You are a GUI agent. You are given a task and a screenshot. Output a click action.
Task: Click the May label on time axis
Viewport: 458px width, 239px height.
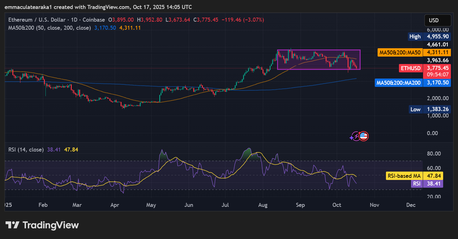tap(151, 205)
